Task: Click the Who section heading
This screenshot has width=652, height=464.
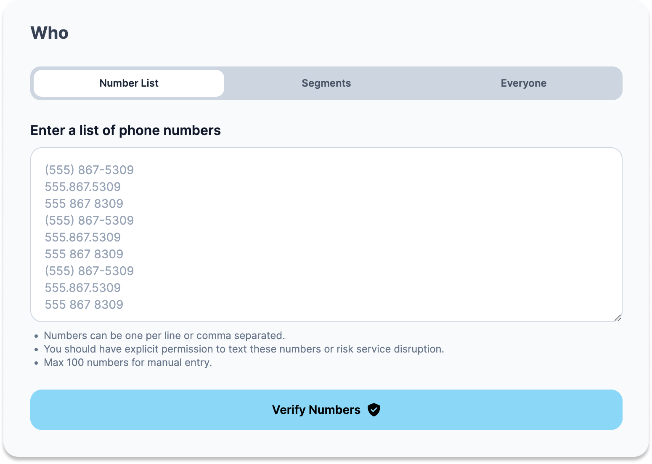Action: pos(49,33)
